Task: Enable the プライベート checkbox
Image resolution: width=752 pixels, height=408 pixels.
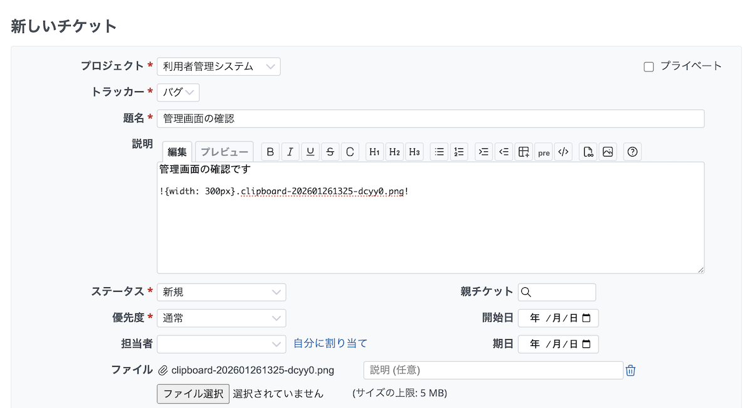Action: [649, 67]
